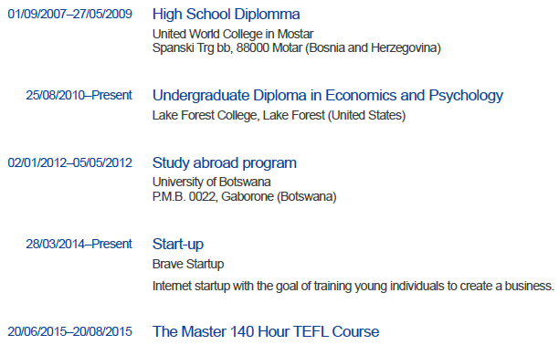The image size is (559, 345).
Task: Click the Spanski Trg bb address line
Action: (x=297, y=47)
